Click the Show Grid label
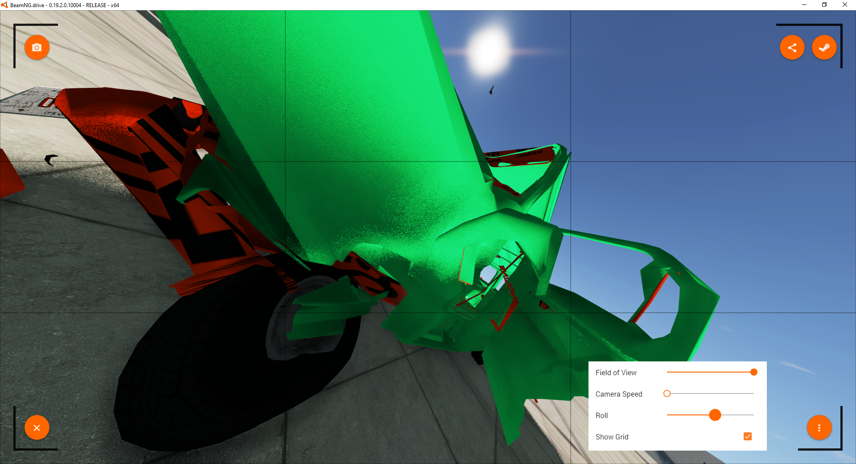 612,437
